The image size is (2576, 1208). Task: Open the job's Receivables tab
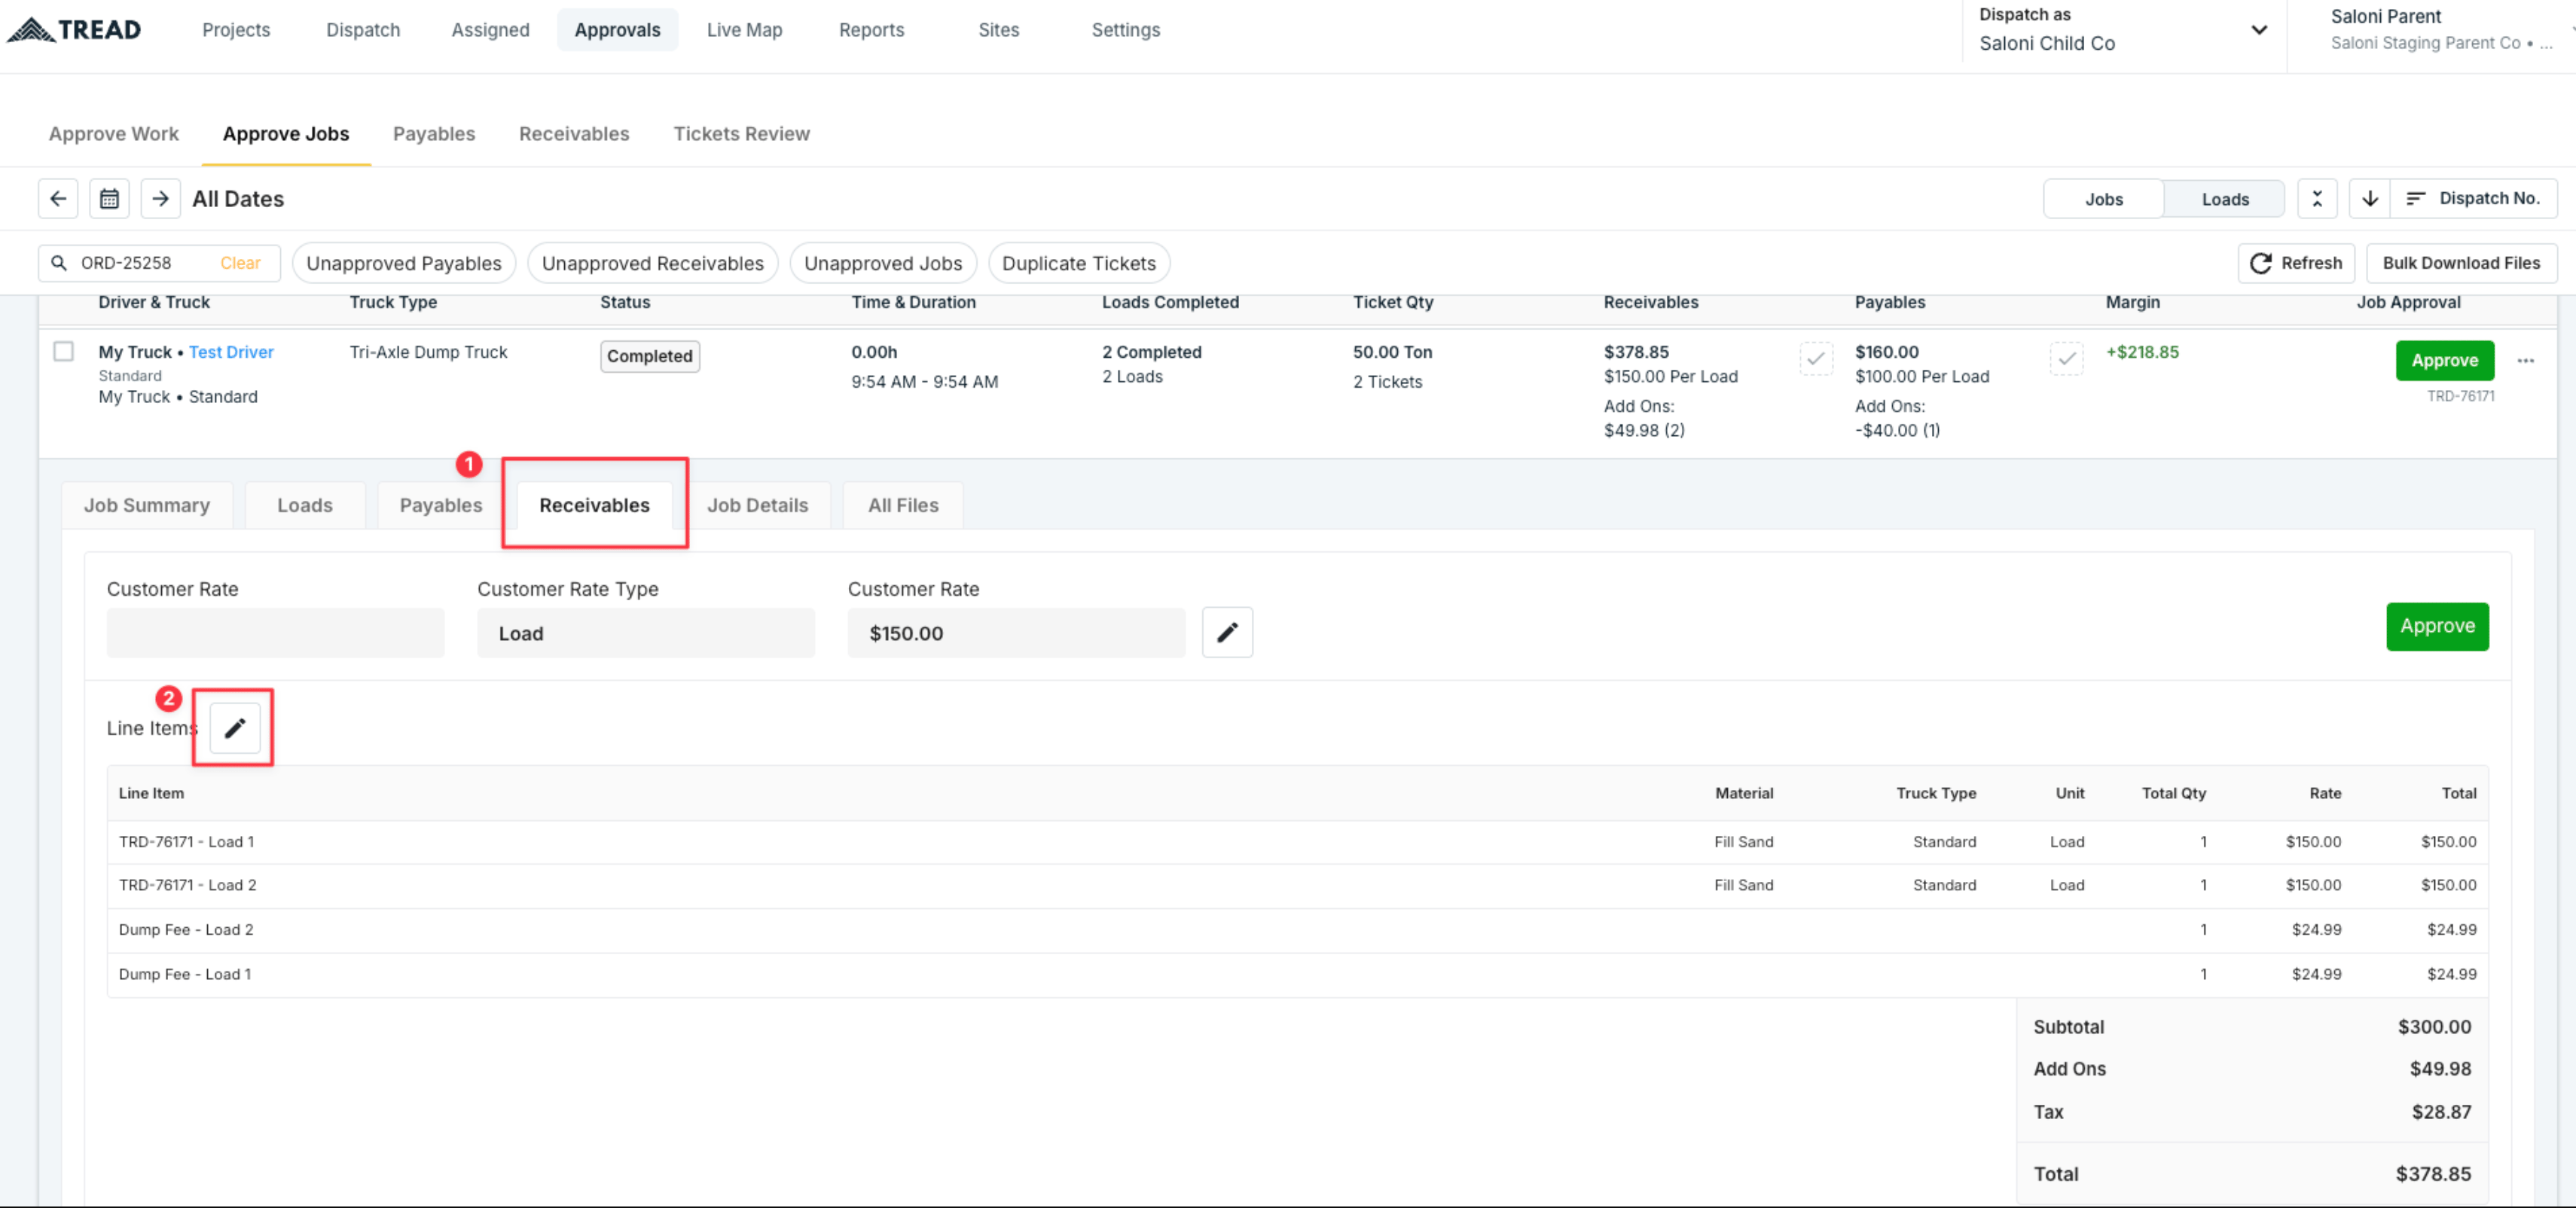(x=594, y=505)
